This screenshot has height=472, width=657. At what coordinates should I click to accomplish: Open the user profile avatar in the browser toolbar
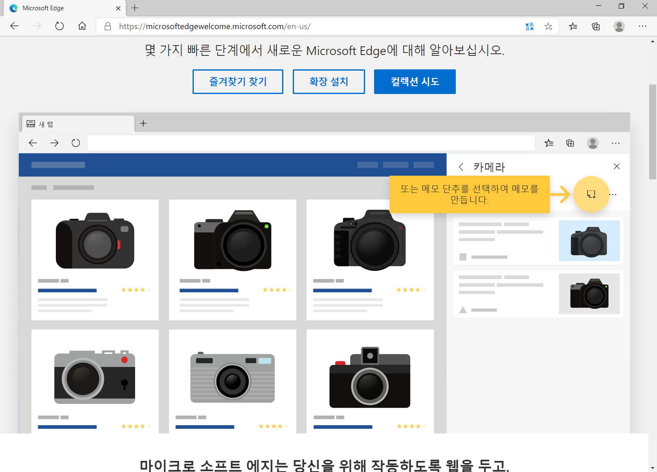coord(619,26)
